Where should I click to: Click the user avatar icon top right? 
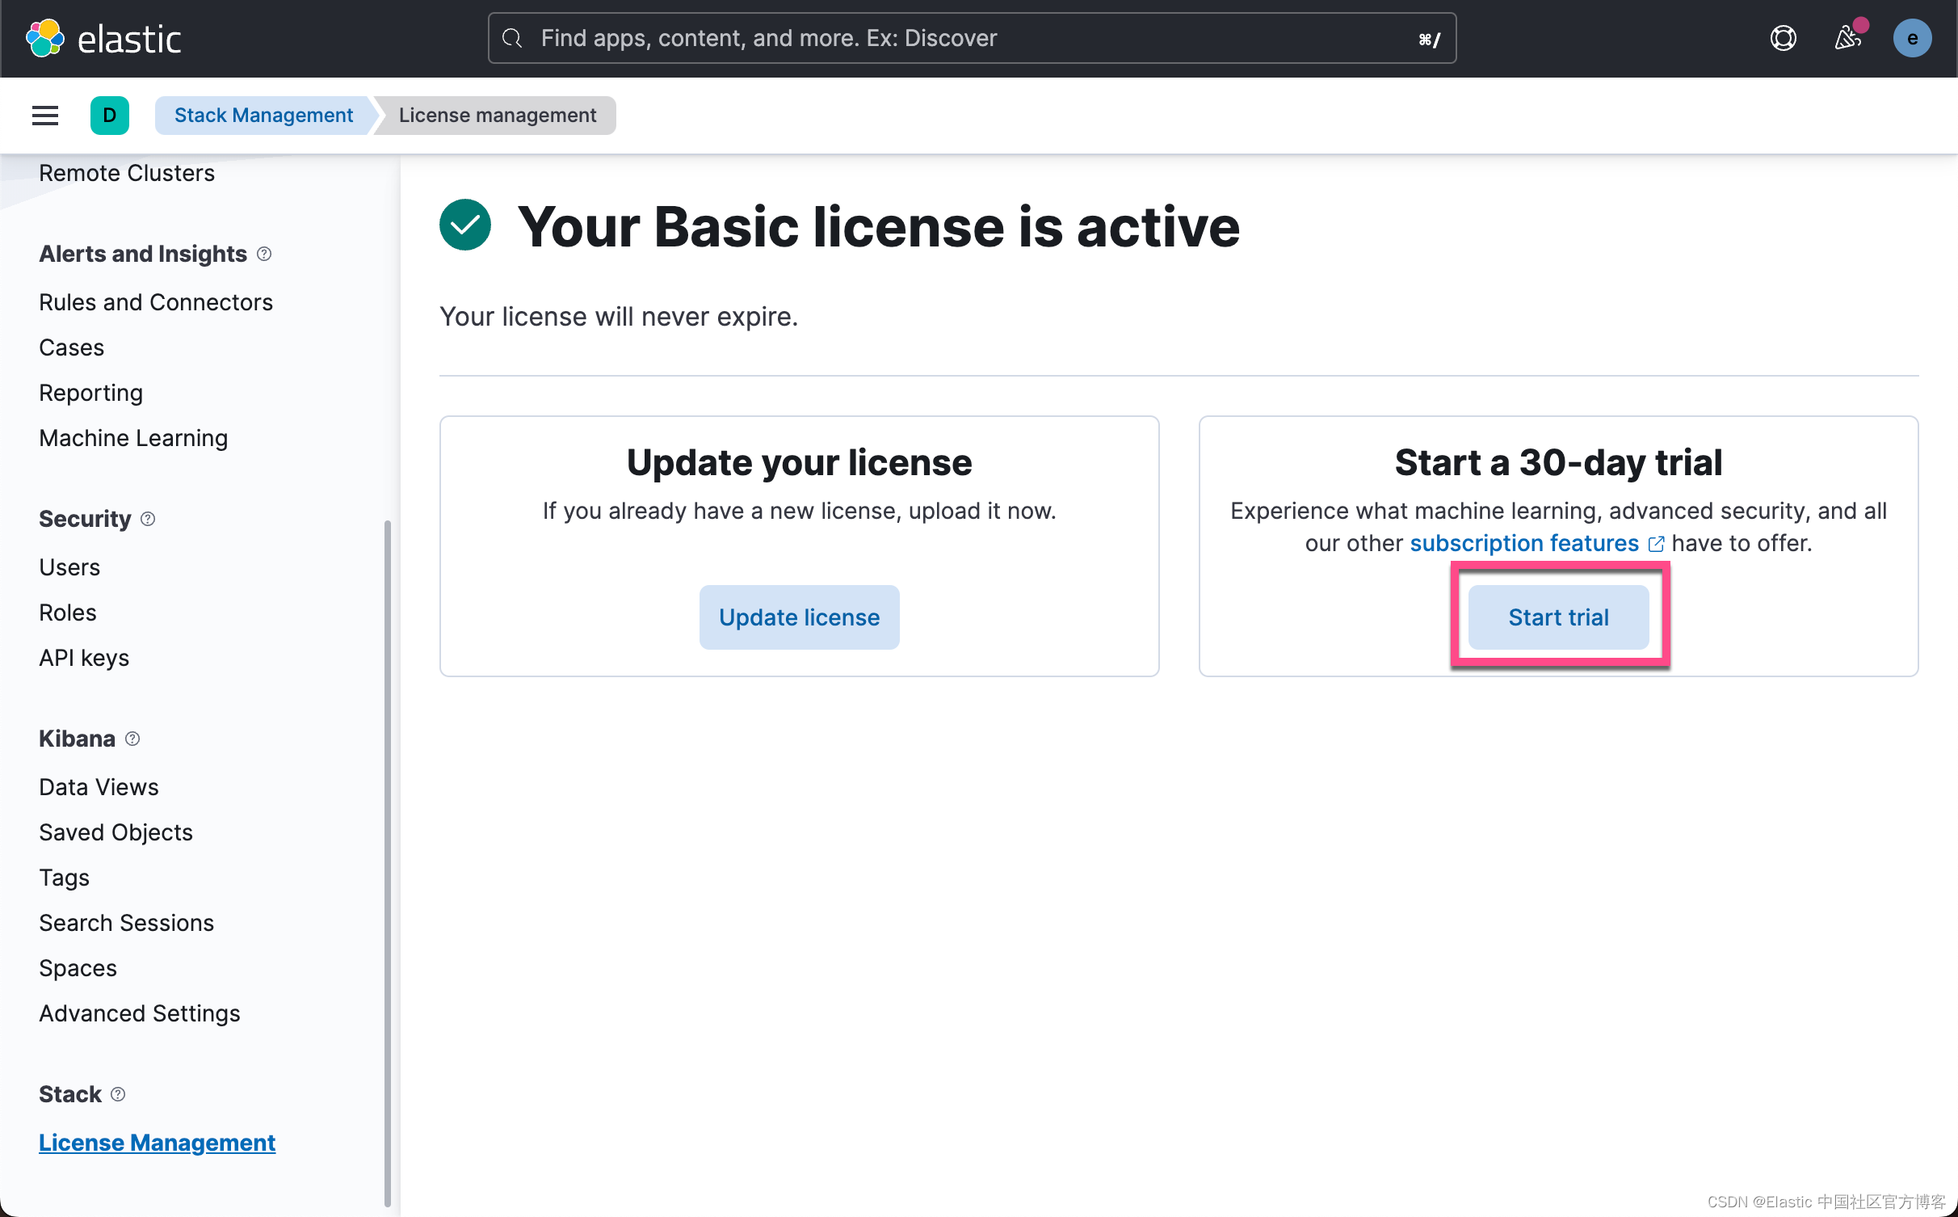coord(1912,38)
